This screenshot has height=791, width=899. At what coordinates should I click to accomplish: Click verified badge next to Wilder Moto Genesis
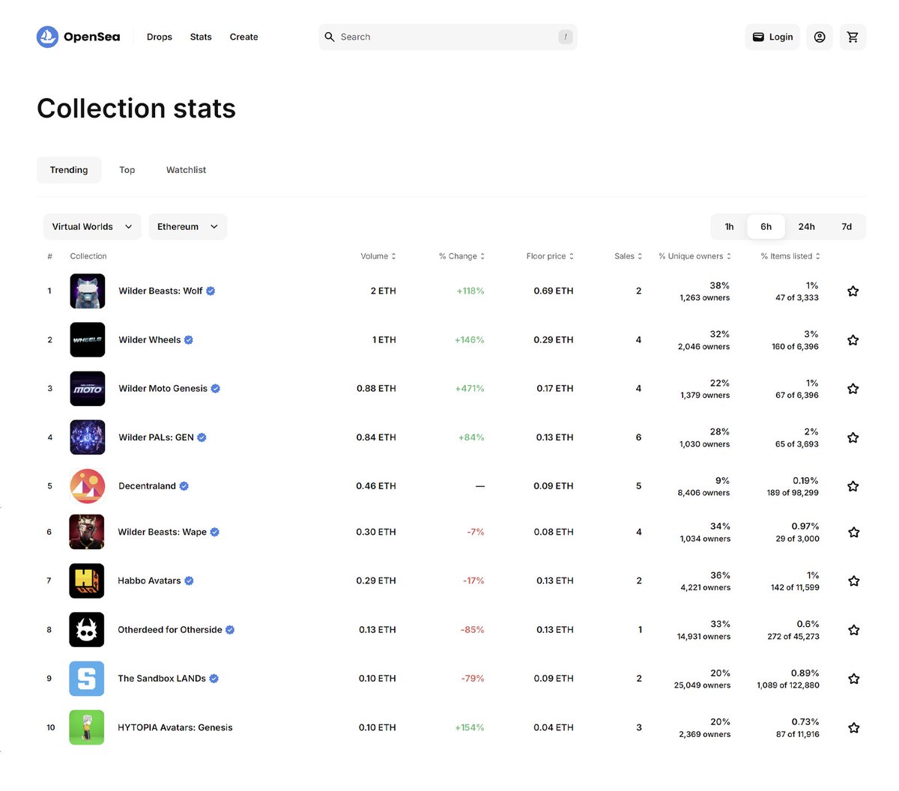pyautogui.click(x=216, y=389)
